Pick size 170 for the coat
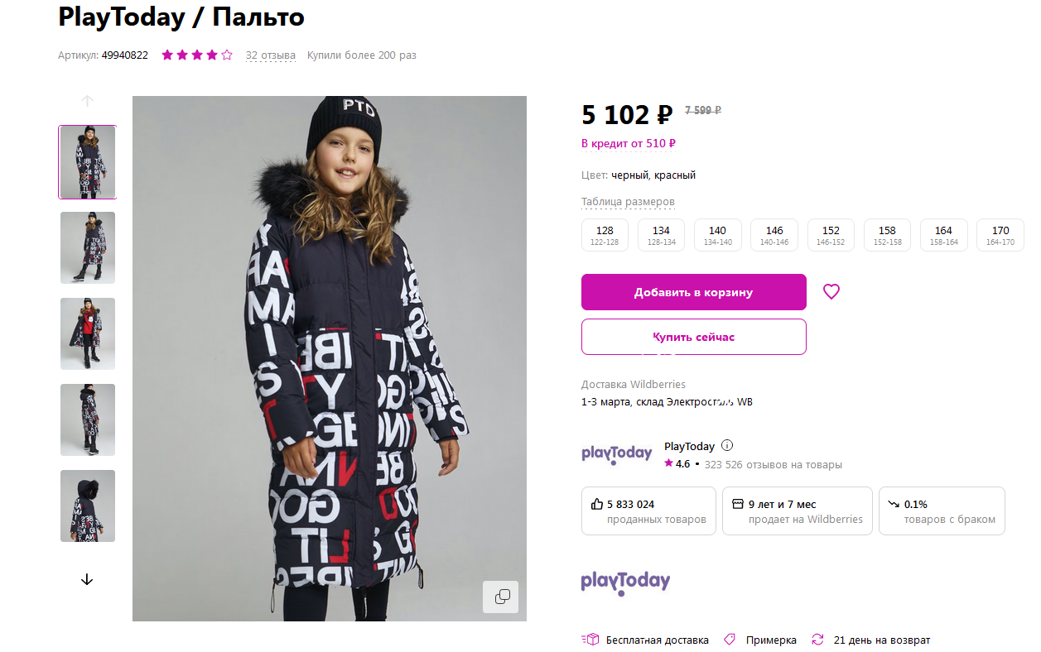This screenshot has width=1041, height=652. 1000,235
